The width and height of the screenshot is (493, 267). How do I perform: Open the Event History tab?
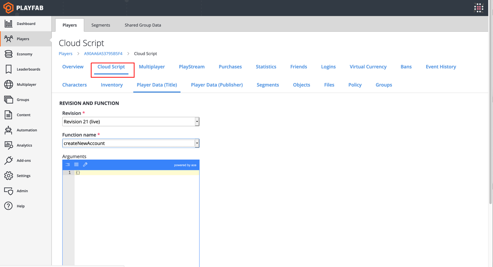pos(441,67)
